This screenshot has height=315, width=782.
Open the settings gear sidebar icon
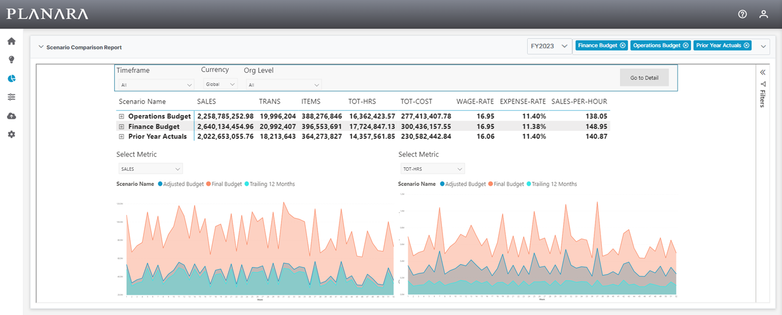[11, 134]
